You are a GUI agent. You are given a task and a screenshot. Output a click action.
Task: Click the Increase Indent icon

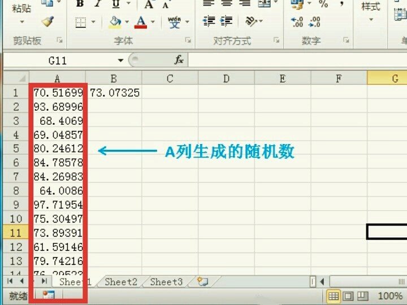click(x=226, y=21)
